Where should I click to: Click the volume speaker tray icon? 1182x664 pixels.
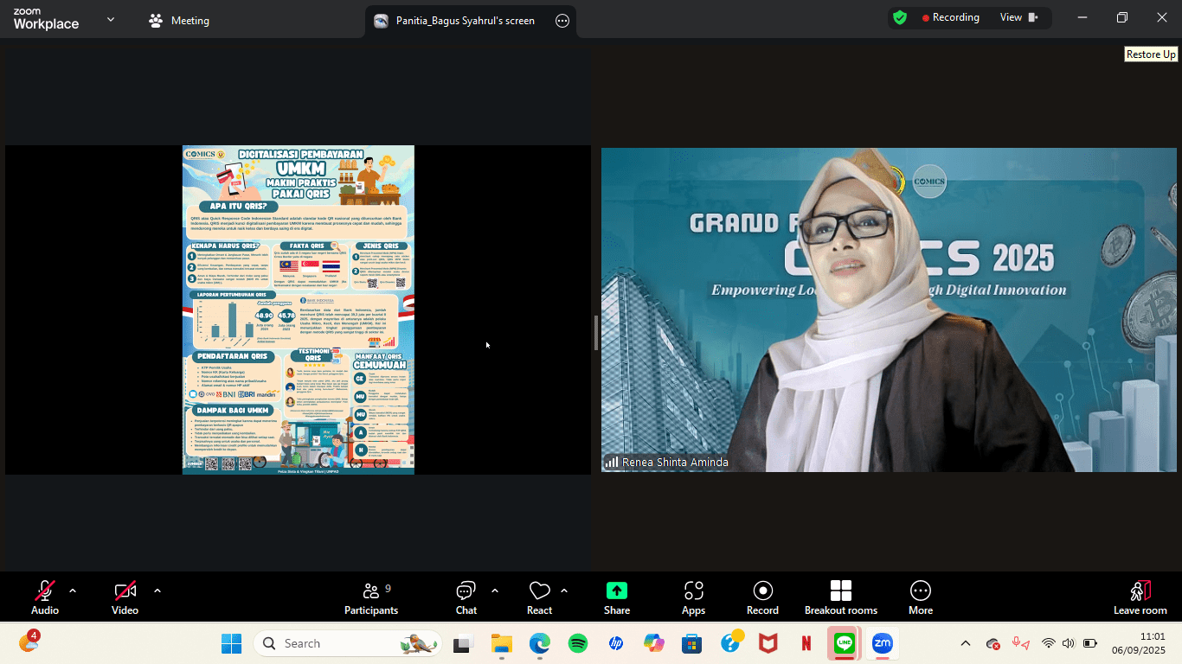pyautogui.click(x=1068, y=643)
